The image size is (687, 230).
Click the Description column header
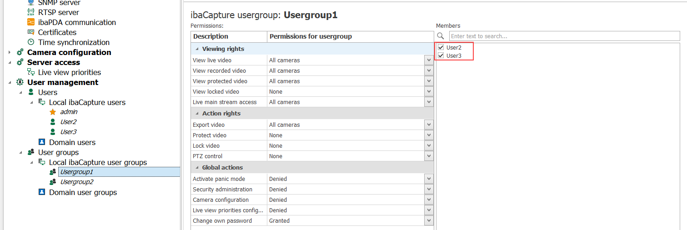pos(229,36)
